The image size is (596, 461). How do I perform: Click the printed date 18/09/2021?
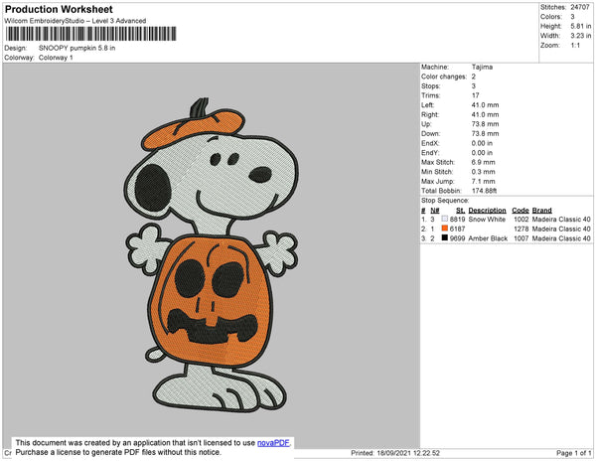(x=393, y=453)
